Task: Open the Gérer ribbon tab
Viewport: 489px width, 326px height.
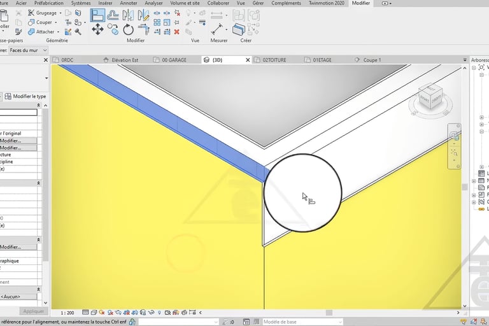Action: pyautogui.click(x=258, y=3)
